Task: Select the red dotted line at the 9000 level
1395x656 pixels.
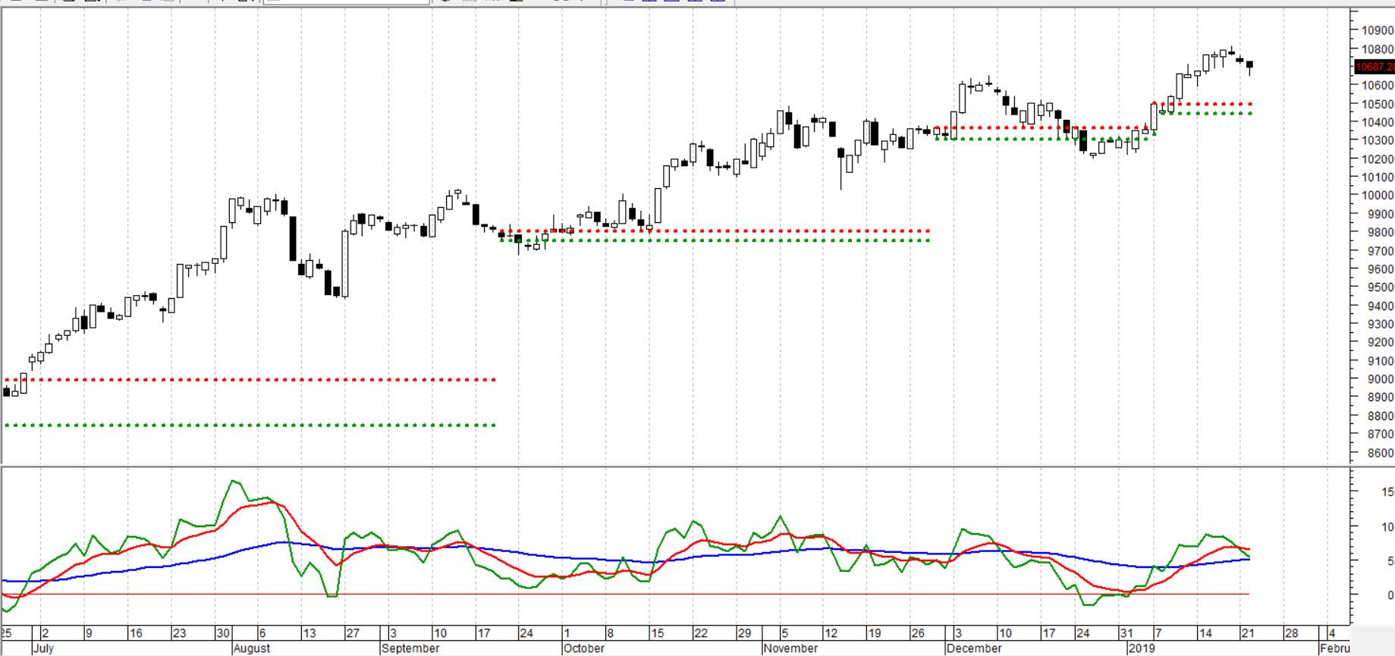Action: (250, 379)
